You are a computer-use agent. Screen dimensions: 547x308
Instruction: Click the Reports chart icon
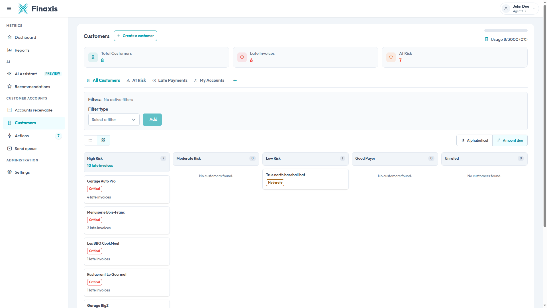9,50
